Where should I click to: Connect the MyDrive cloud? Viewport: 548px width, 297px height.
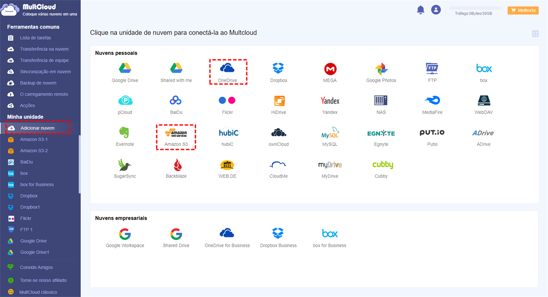point(330,168)
